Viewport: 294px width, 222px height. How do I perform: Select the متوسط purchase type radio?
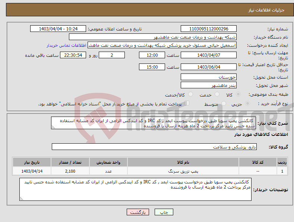pyautogui.click(x=224, y=104)
